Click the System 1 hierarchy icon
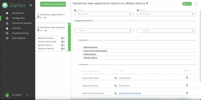Viewport: 201px width, 100px height. click(75, 10)
